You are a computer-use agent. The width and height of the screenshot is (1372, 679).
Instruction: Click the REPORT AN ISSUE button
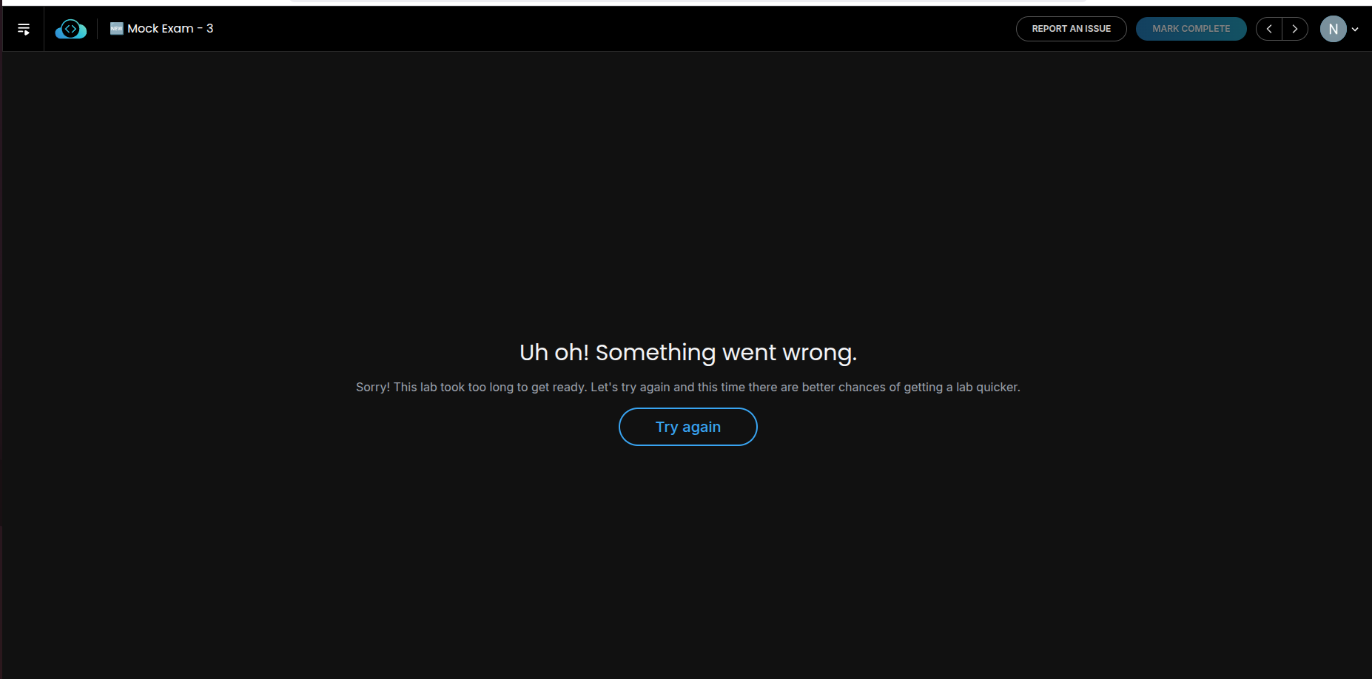point(1072,29)
